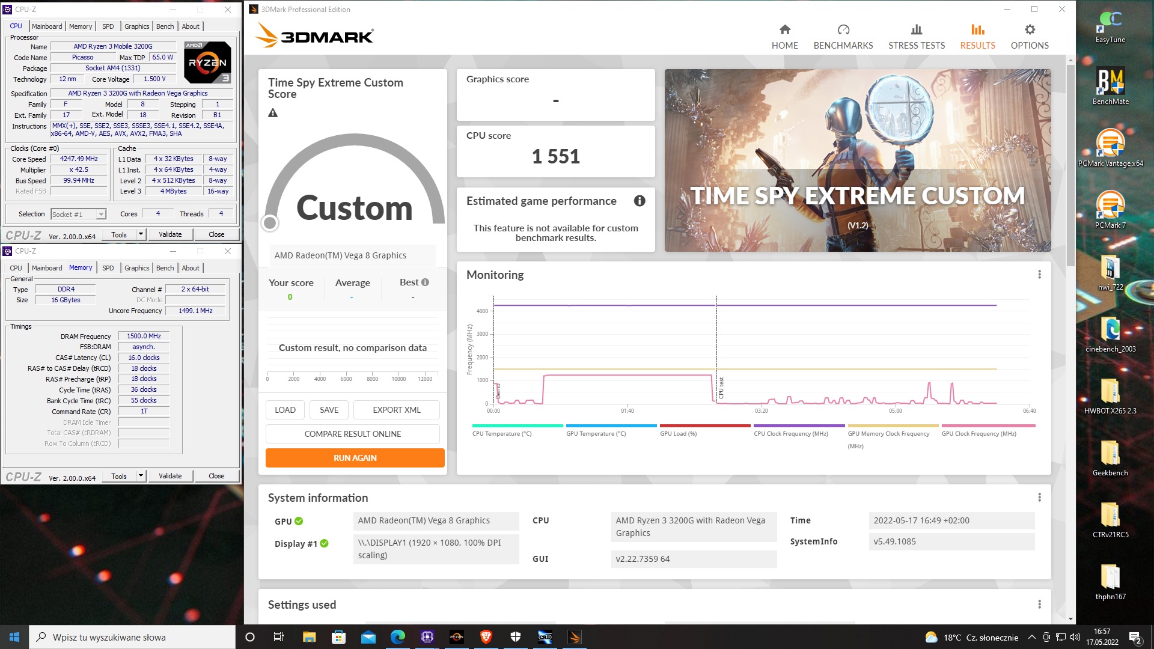Open the BENCHMARKS section in 3DMark
This screenshot has height=649, width=1154.
click(843, 37)
